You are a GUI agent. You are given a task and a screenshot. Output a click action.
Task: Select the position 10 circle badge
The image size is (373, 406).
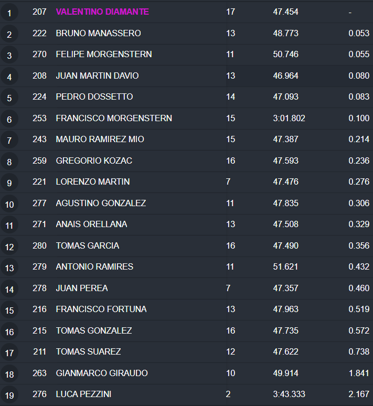click(x=9, y=204)
